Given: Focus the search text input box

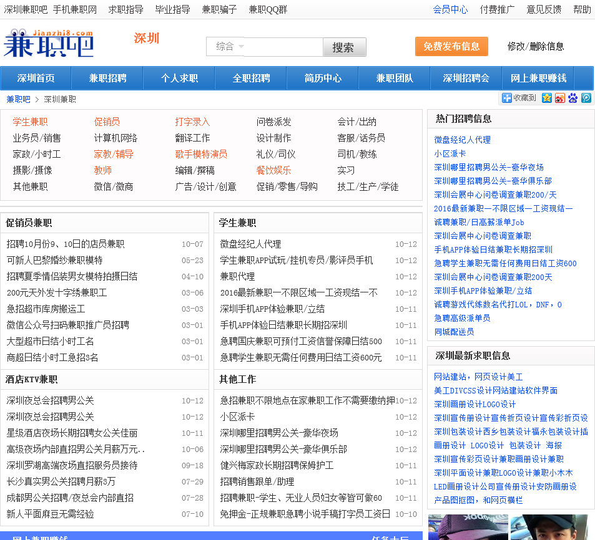Looking at the screenshot, I should pyautogui.click(x=283, y=47).
